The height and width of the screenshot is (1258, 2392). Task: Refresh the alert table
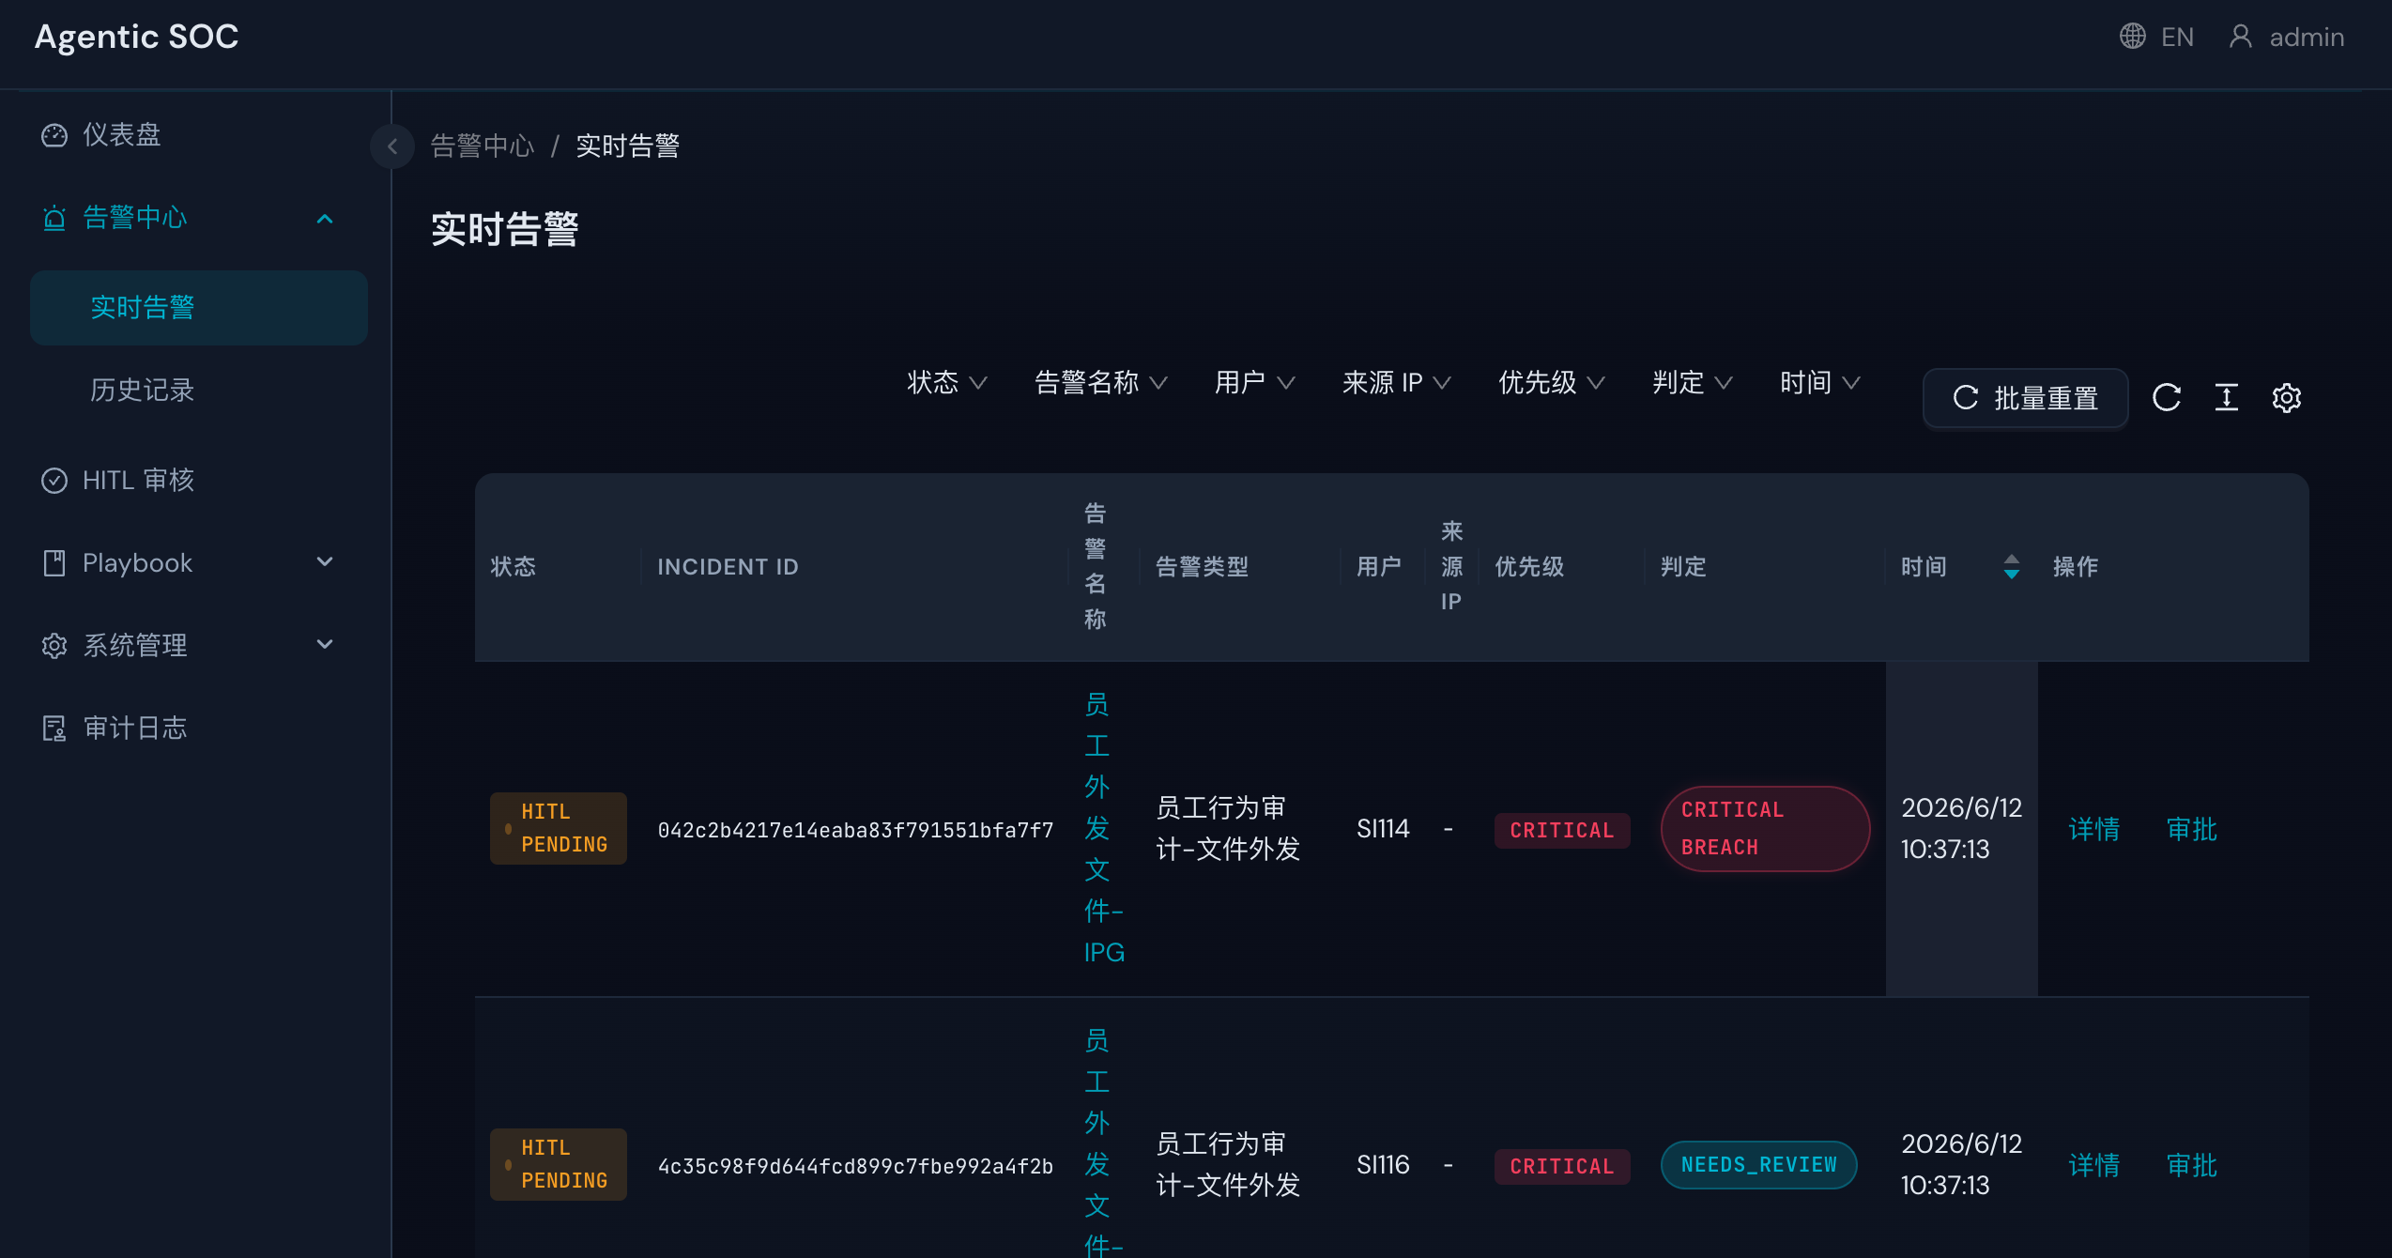(2167, 398)
